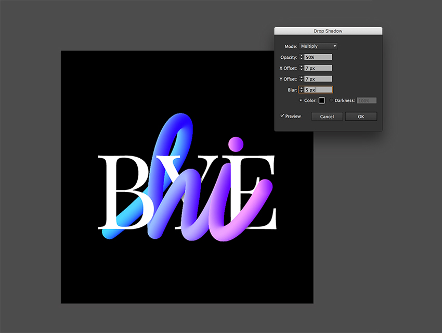
Task: Select the Color radio button
Action: [301, 100]
